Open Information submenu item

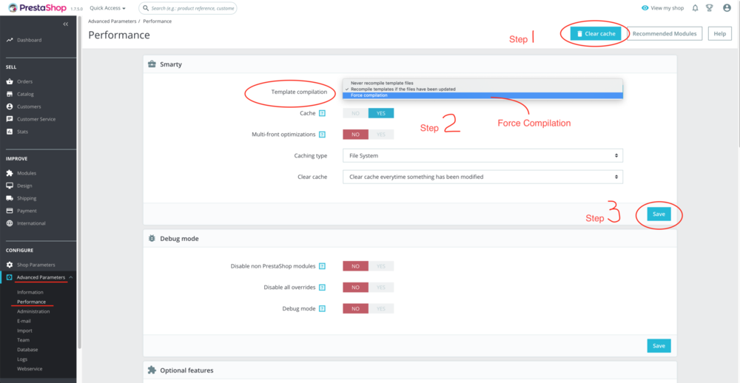coord(30,293)
